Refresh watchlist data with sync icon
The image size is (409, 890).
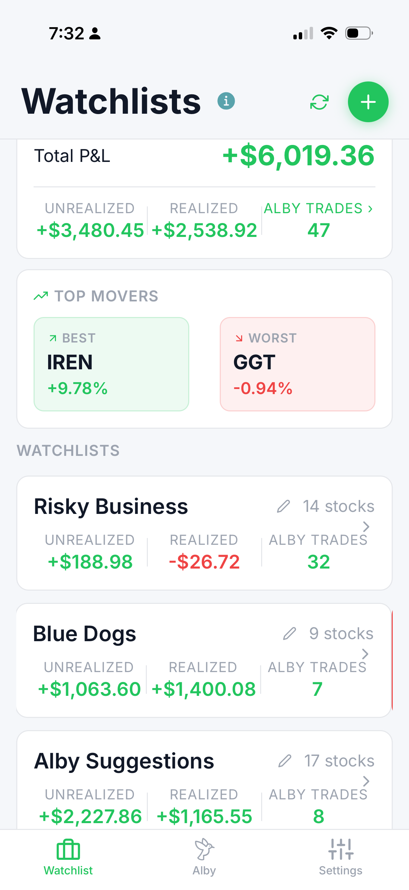coord(319,102)
